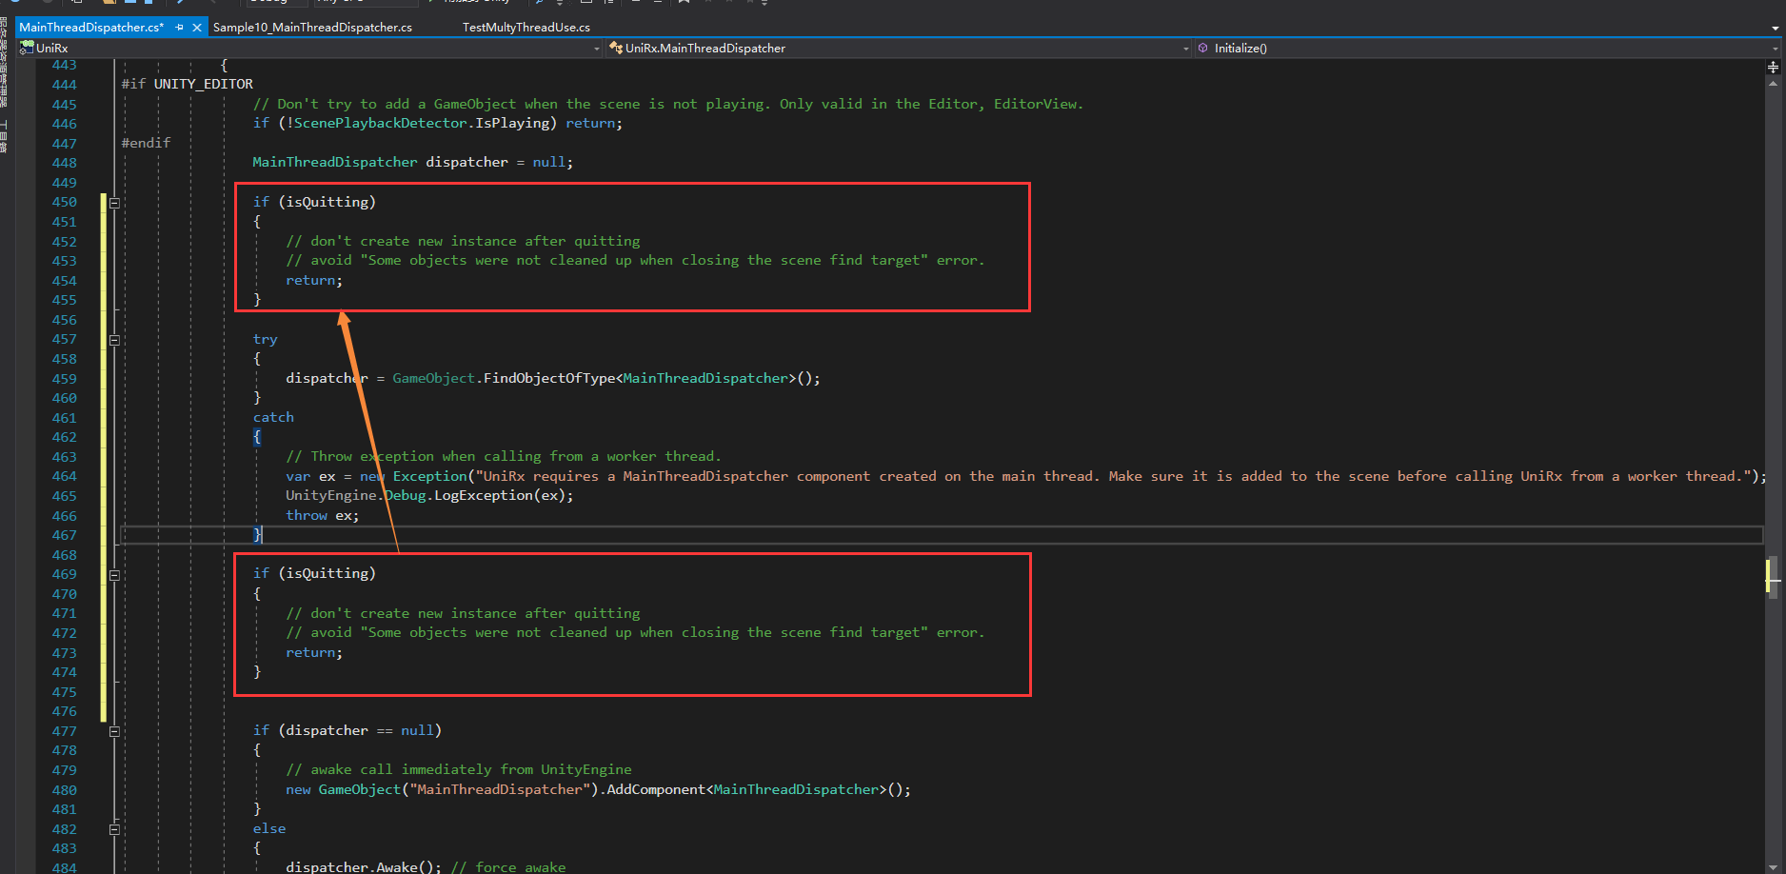Collapse the else block at line 482
This screenshot has width=1786, height=874.
(113, 828)
